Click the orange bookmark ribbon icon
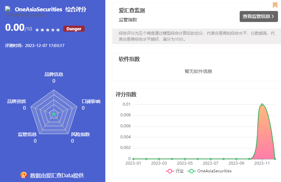 pyautogui.click(x=275, y=5)
